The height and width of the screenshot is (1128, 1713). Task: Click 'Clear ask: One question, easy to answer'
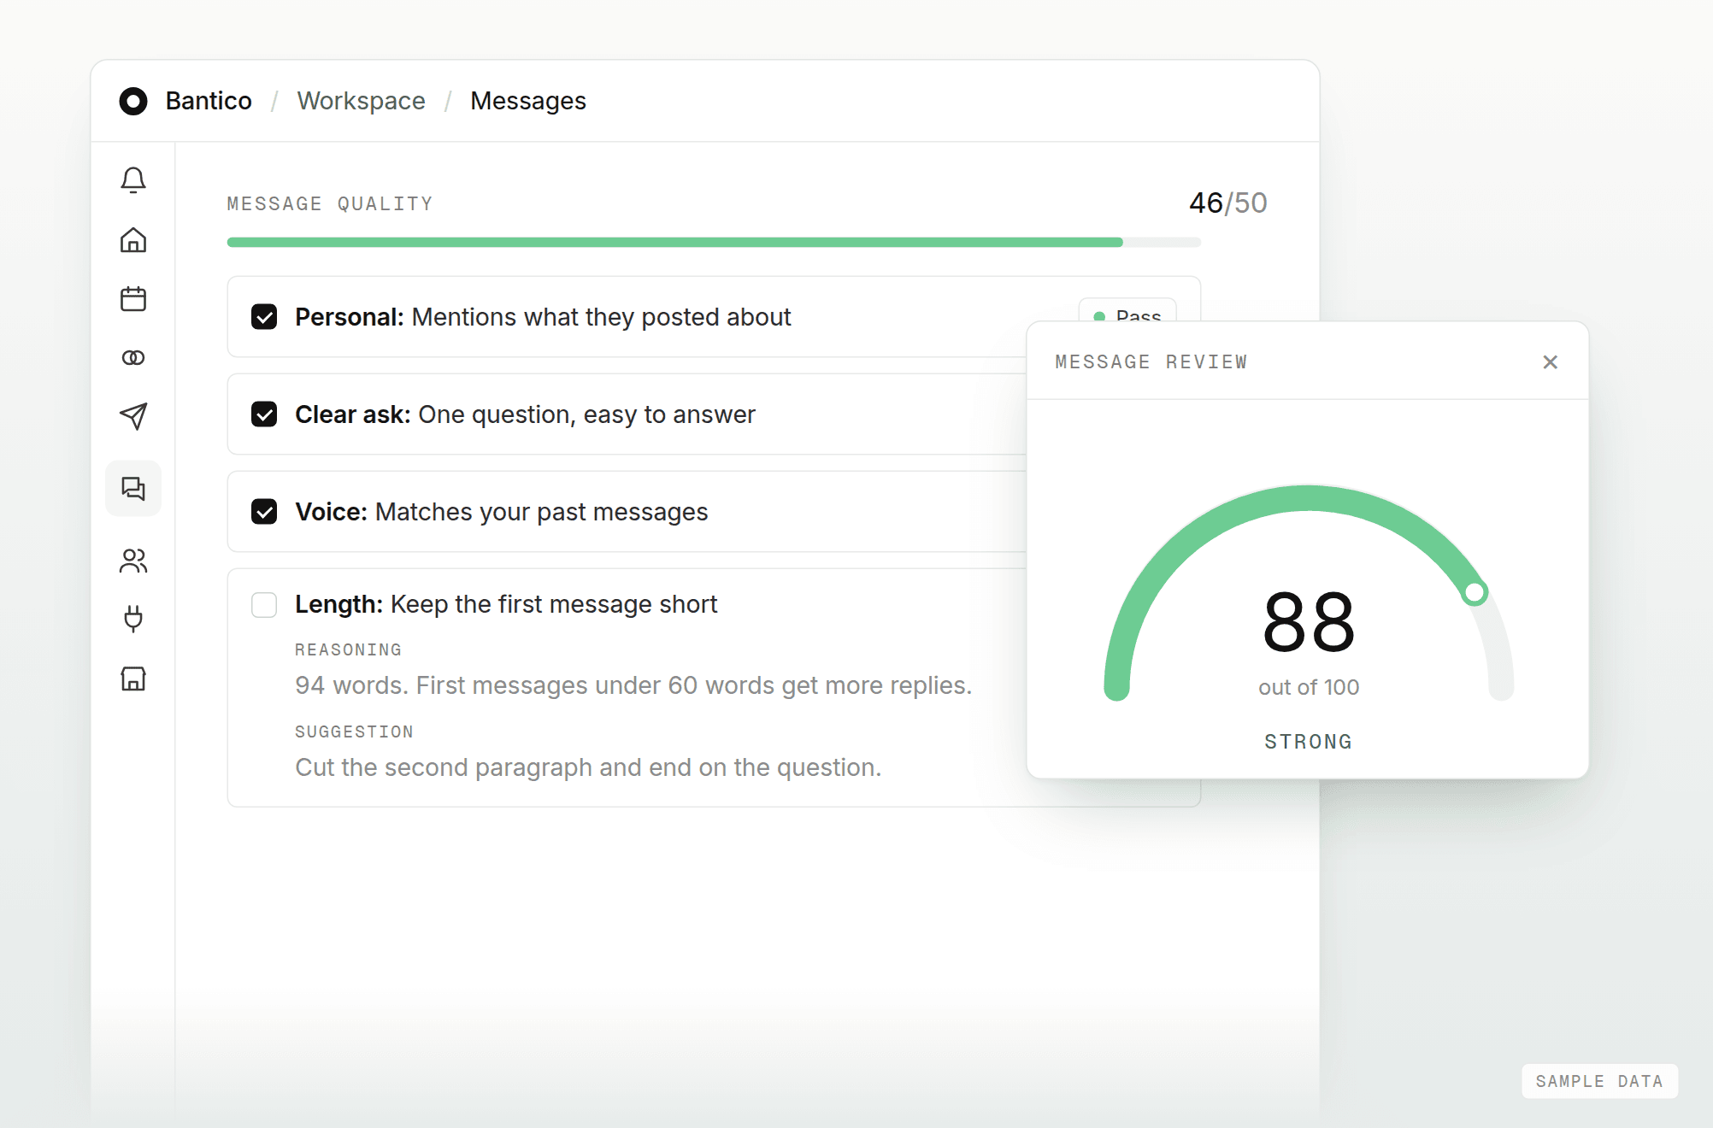coord(525,414)
